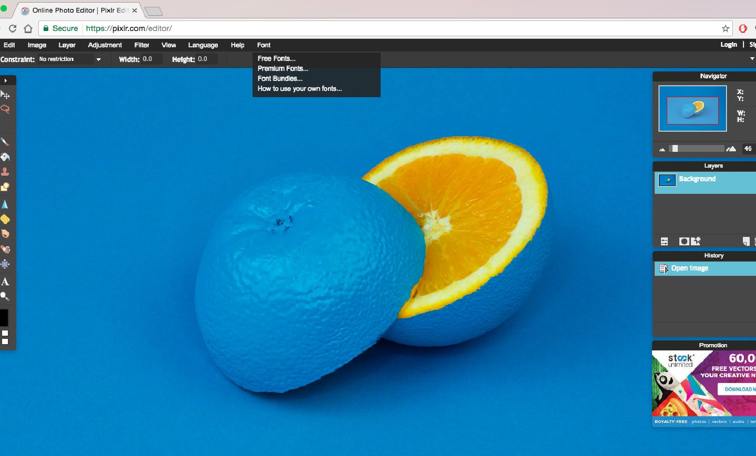Viewport: 756px width, 456px height.
Task: Open the Layer menu
Action: click(67, 45)
